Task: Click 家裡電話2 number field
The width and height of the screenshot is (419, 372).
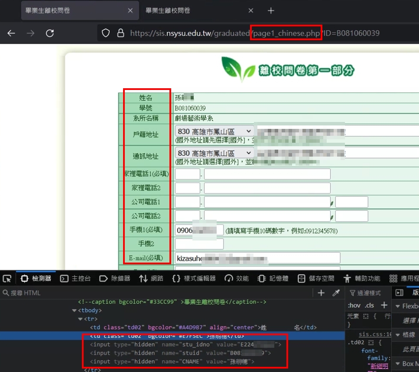Action: pos(267,188)
